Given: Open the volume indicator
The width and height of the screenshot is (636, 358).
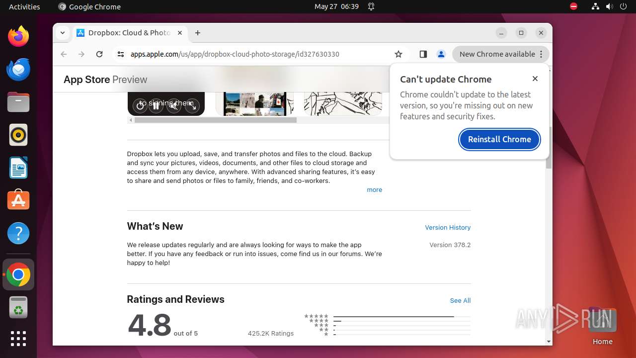Looking at the screenshot, I should 609,6.
